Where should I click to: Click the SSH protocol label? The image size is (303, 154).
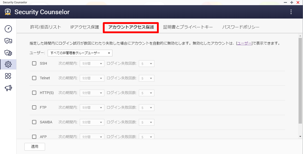click(x=44, y=63)
